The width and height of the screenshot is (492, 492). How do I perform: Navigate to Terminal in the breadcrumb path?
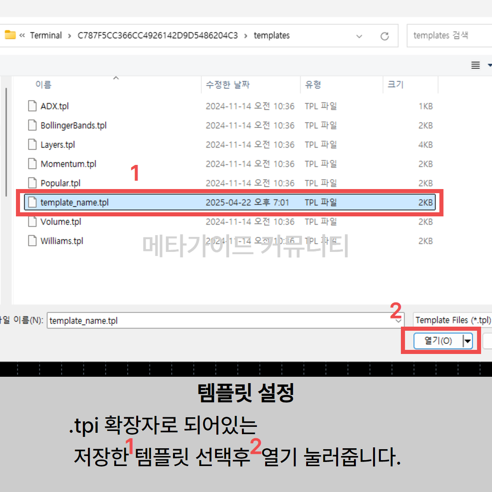click(x=46, y=36)
